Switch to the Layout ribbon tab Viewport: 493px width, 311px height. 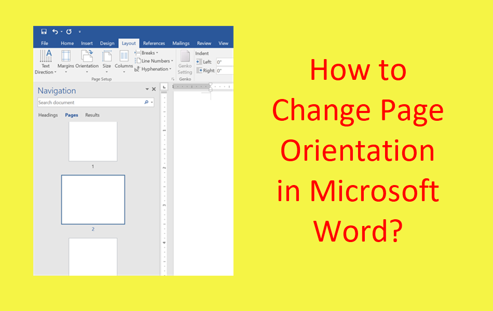(129, 44)
